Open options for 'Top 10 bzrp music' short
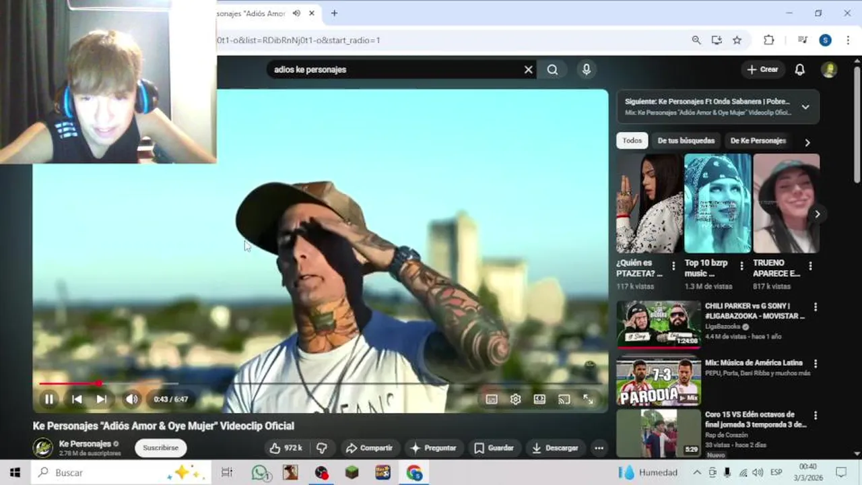The width and height of the screenshot is (862, 485). 742,266
